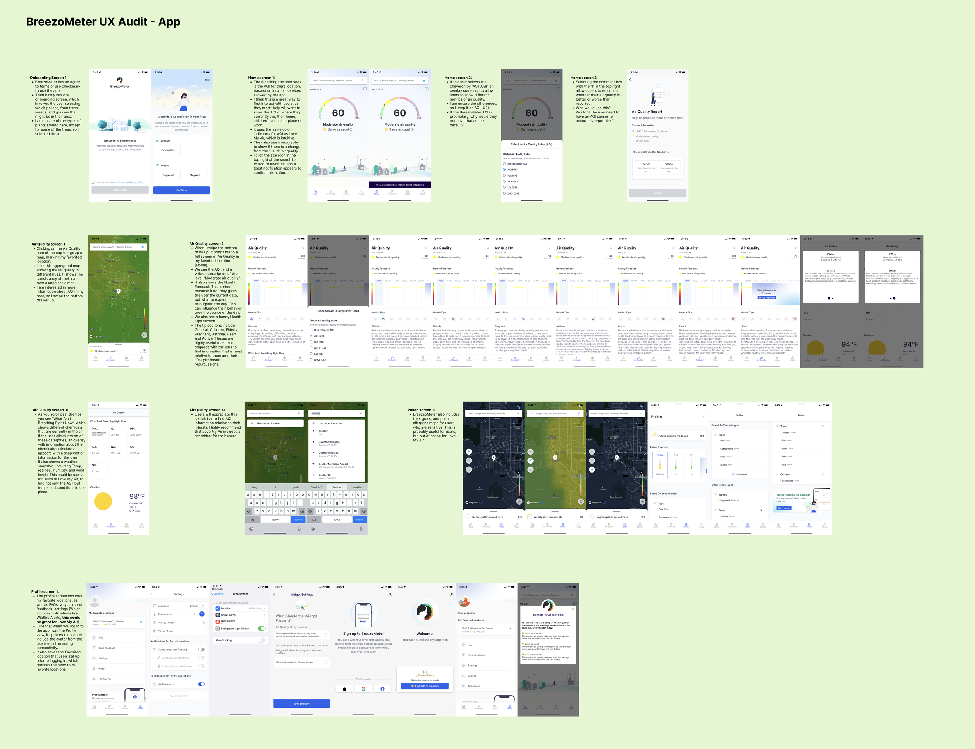Viewport: 975px width, 749px height.
Task: Tap the Google sign-in icon button
Action: [363, 689]
